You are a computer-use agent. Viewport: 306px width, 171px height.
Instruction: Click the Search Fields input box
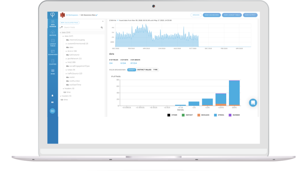[81, 27]
